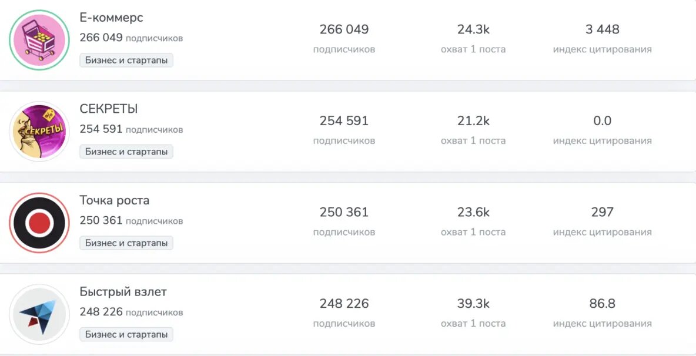Select Бизнес и стартапы tag under Е-коммерс
The width and height of the screenshot is (696, 356).
pos(126,60)
